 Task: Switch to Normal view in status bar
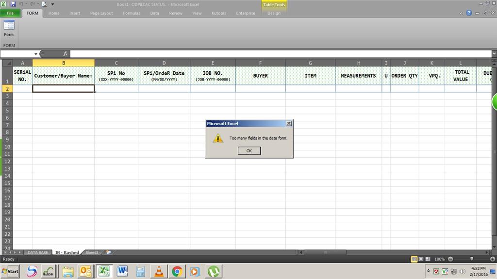click(x=414, y=259)
